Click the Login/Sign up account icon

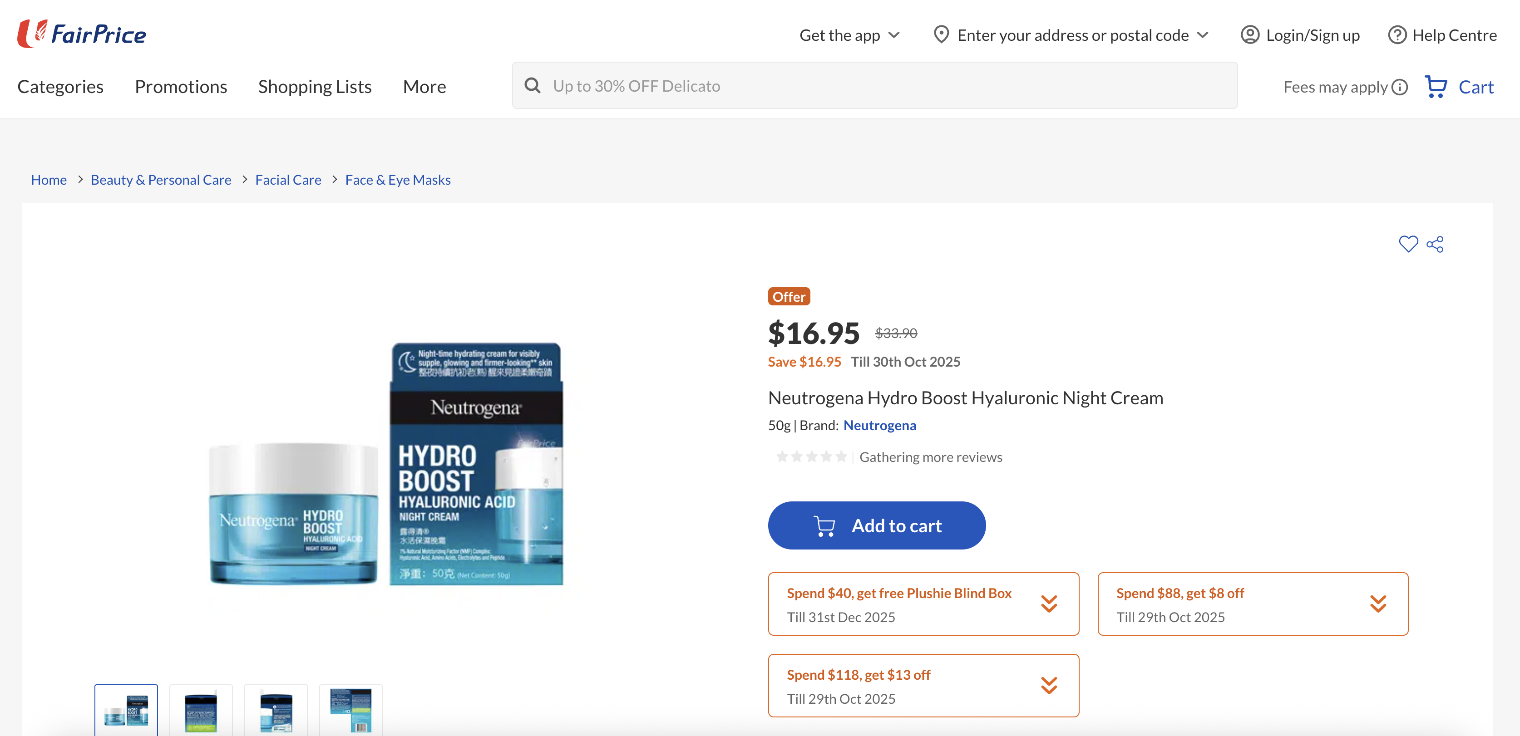tap(1250, 35)
